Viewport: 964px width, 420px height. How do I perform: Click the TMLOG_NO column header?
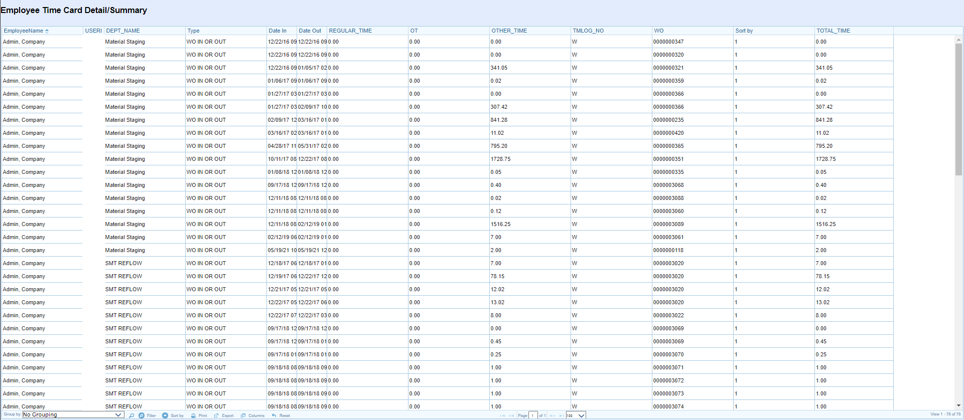[611, 31]
